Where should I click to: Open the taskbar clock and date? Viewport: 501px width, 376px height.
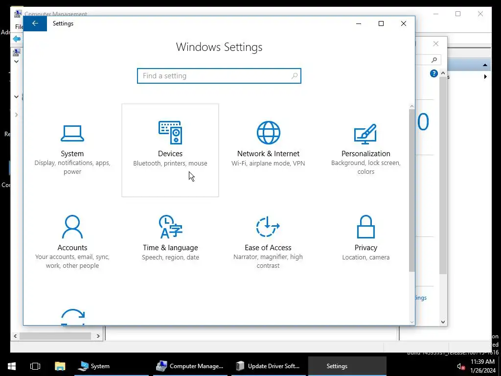pyautogui.click(x=483, y=366)
